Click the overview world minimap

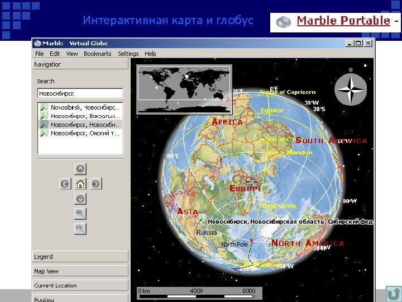tap(184, 89)
